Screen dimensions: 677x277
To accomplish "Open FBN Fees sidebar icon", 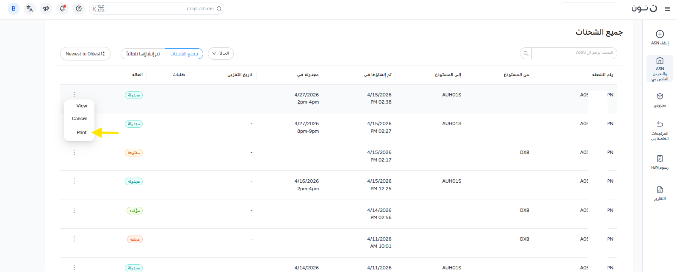I will tap(660, 159).
